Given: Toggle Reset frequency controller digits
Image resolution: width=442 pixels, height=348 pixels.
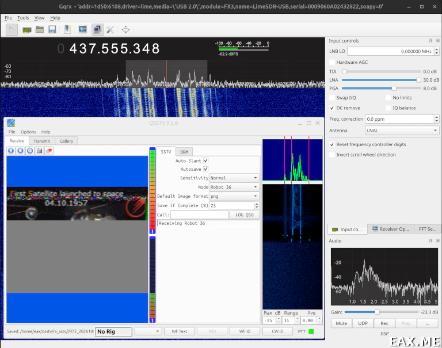Looking at the screenshot, I should [332, 144].
